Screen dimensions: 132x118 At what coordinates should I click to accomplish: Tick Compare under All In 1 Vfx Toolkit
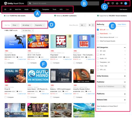28,63
